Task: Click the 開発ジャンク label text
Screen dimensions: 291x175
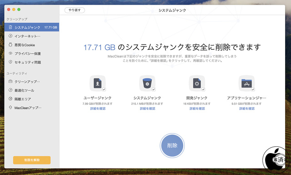Action: click(197, 98)
